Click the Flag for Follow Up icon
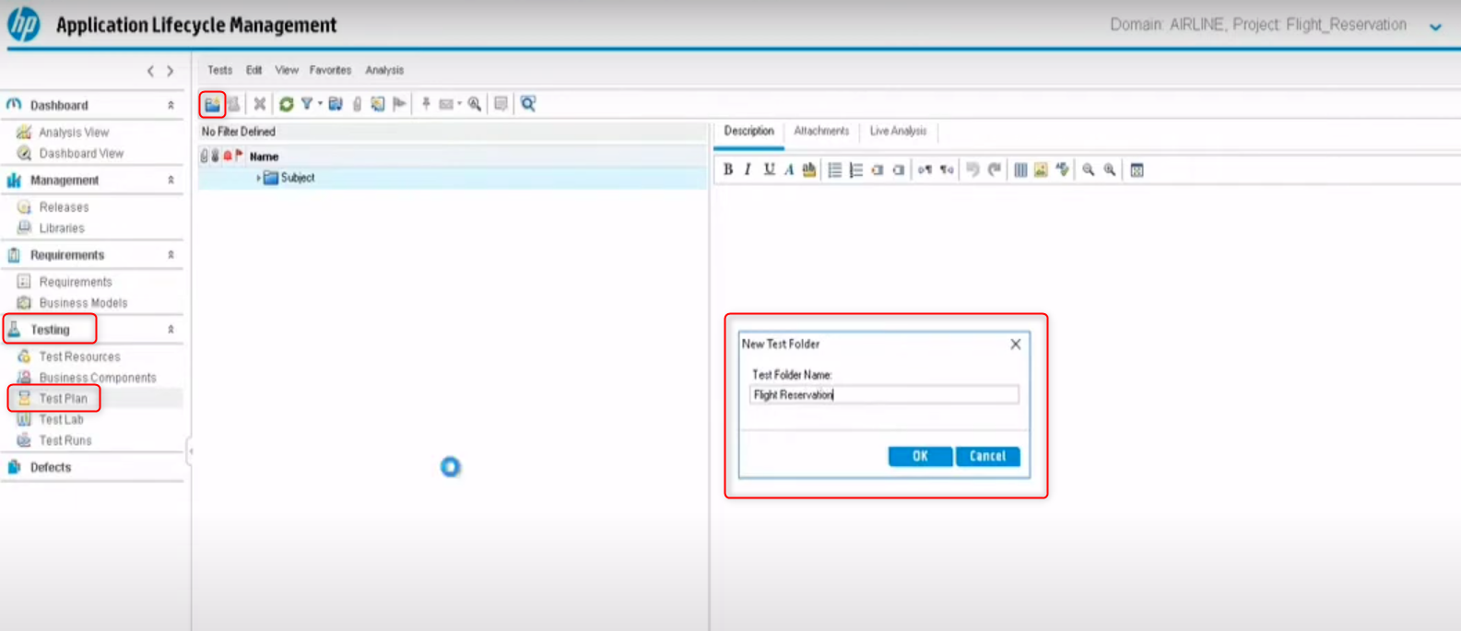This screenshot has width=1461, height=631. [x=399, y=104]
